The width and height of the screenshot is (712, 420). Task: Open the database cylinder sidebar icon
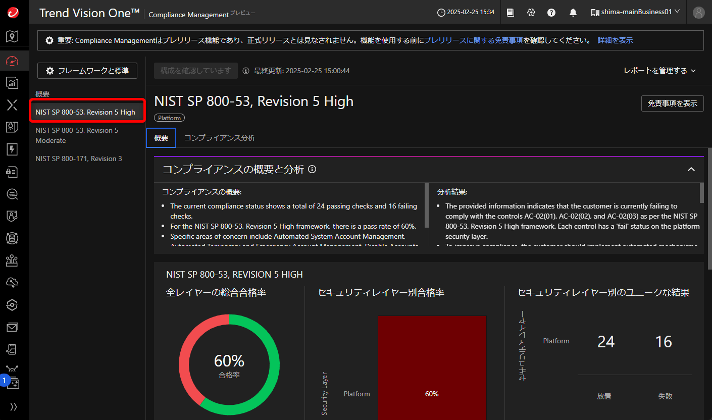[12, 238]
